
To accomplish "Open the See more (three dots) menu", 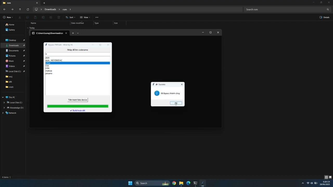I will pos(97,17).
